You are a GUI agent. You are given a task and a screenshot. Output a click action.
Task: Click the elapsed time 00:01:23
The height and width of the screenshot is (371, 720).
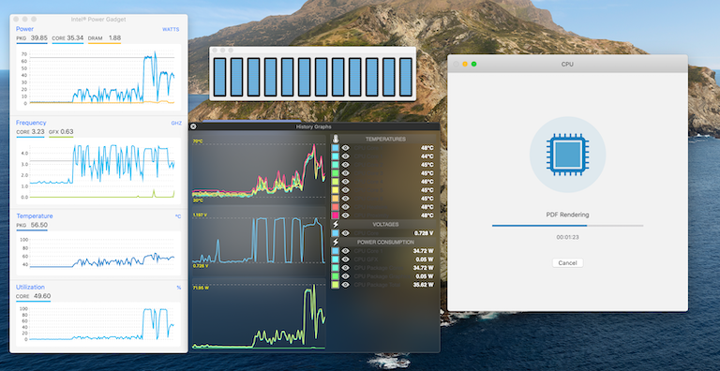pyautogui.click(x=567, y=237)
